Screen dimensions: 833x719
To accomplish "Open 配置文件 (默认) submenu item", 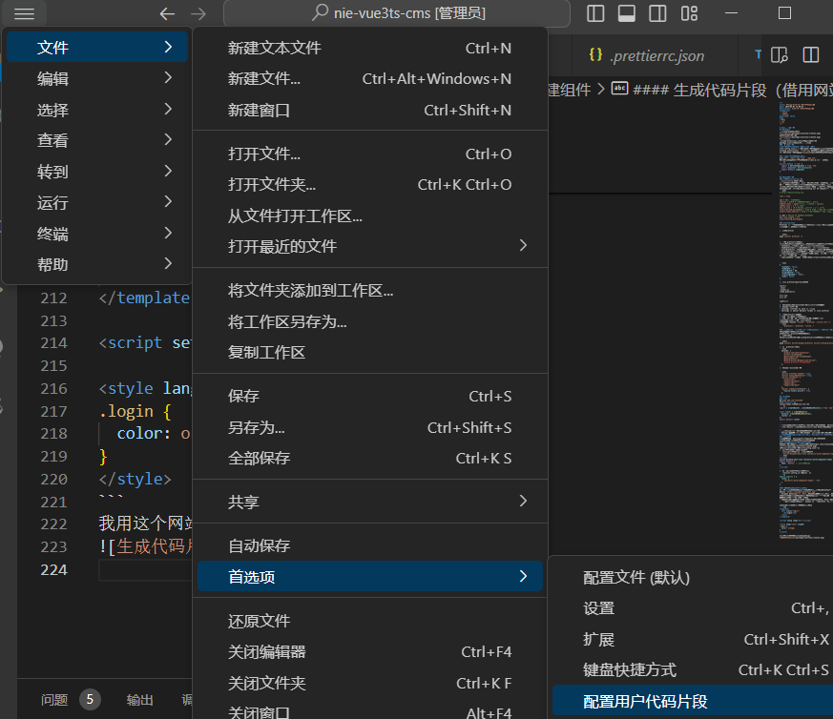I will pos(693,578).
